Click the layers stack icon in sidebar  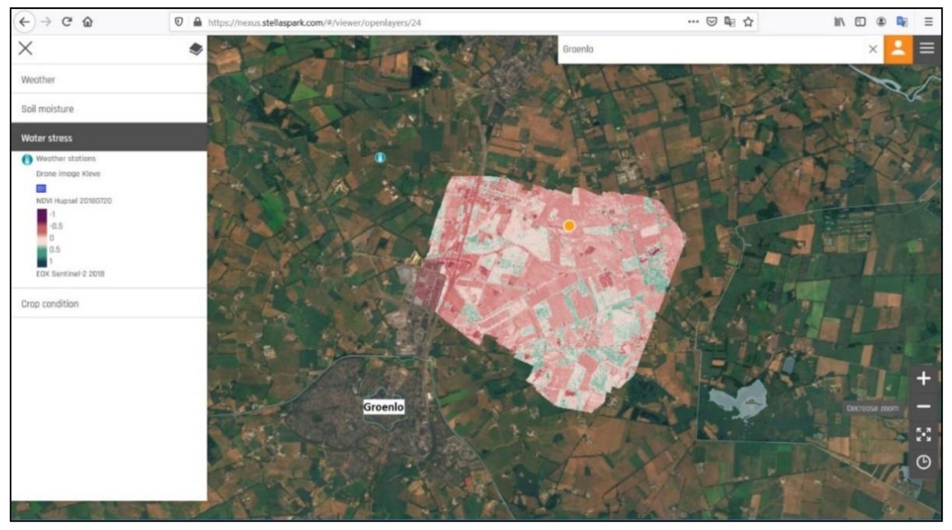pos(195,49)
